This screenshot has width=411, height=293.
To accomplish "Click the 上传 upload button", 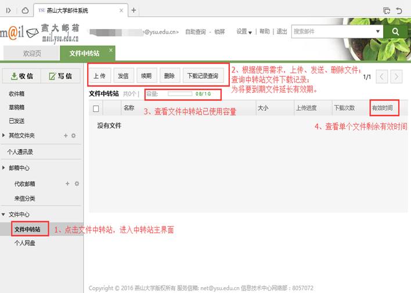I will (x=99, y=75).
